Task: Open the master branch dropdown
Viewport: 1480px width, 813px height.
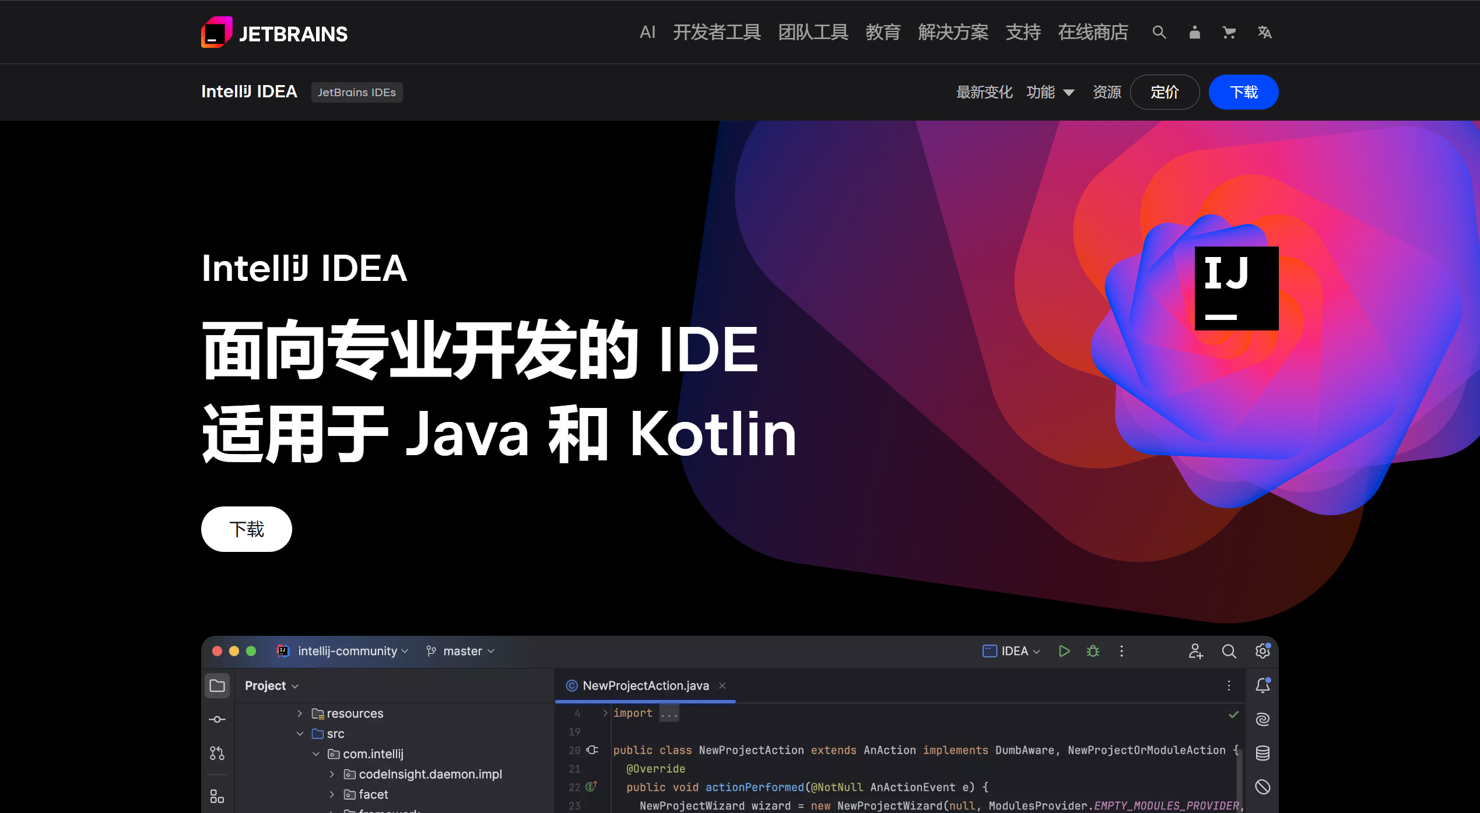Action: (x=460, y=651)
